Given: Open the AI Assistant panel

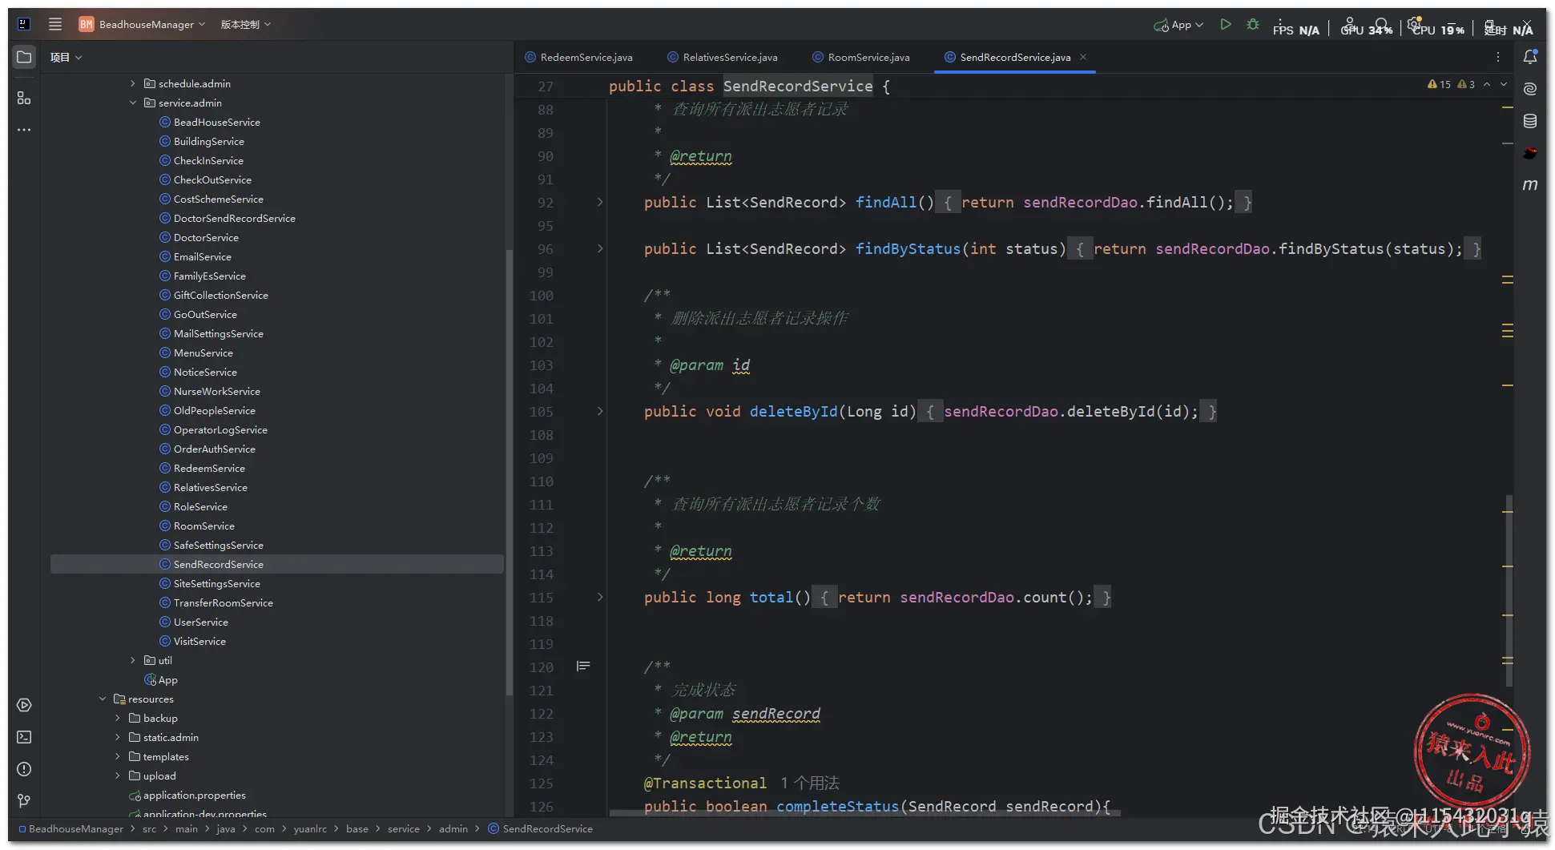Looking at the screenshot, I should pyautogui.click(x=1530, y=89).
